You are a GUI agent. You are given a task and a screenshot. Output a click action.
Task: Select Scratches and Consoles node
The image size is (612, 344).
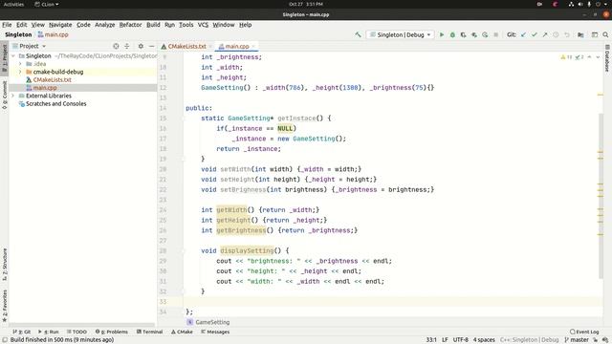(55, 104)
